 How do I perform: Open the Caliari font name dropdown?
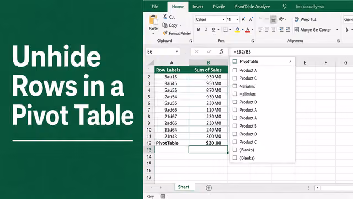click(x=223, y=20)
